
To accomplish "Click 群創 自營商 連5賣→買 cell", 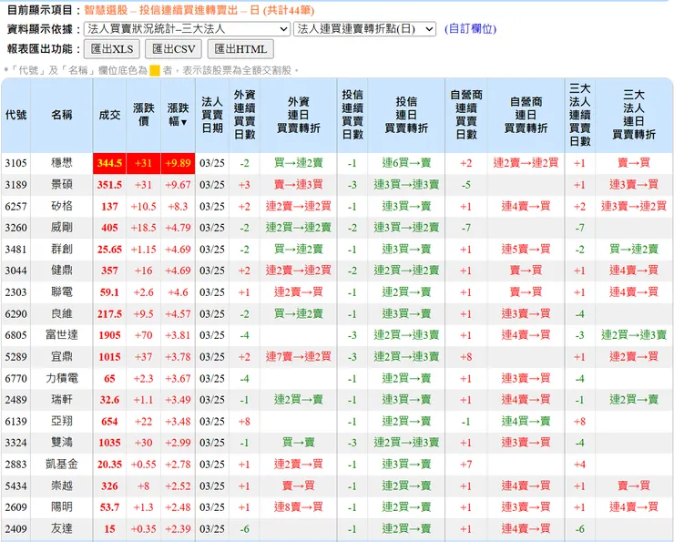I will tap(526, 250).
